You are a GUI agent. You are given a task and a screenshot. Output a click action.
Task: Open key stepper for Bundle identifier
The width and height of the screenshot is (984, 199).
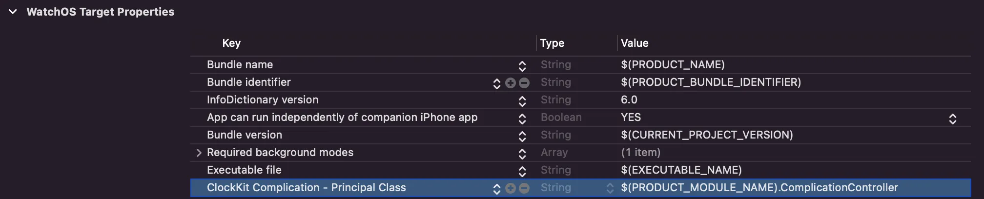[x=497, y=83]
